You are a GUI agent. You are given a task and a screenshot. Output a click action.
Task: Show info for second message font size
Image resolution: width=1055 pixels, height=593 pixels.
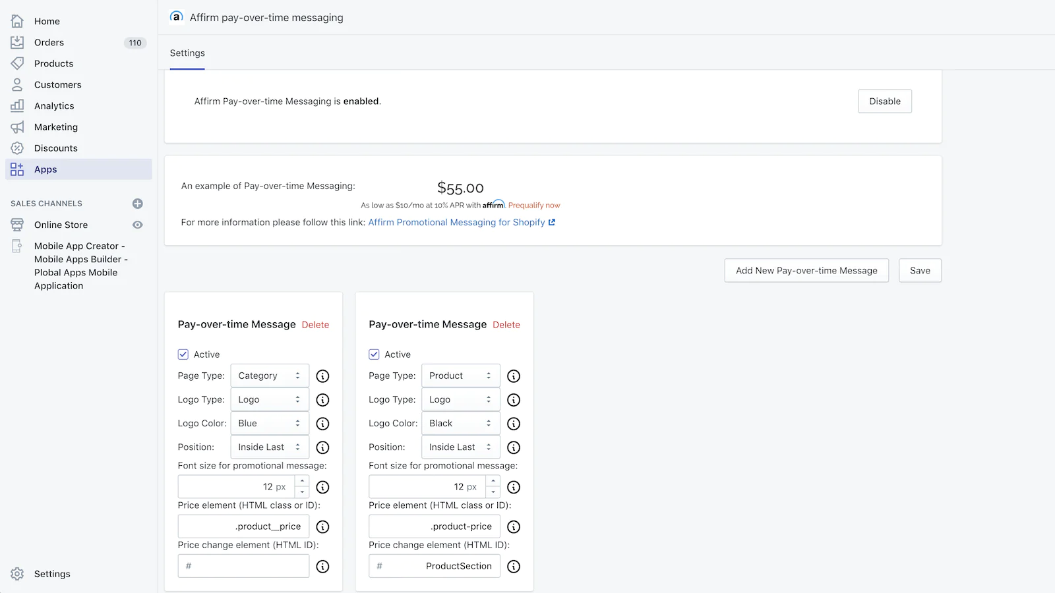(x=514, y=487)
